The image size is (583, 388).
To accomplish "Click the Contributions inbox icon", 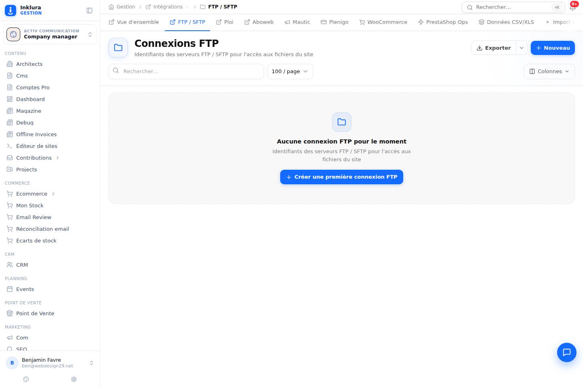I will click(10, 158).
